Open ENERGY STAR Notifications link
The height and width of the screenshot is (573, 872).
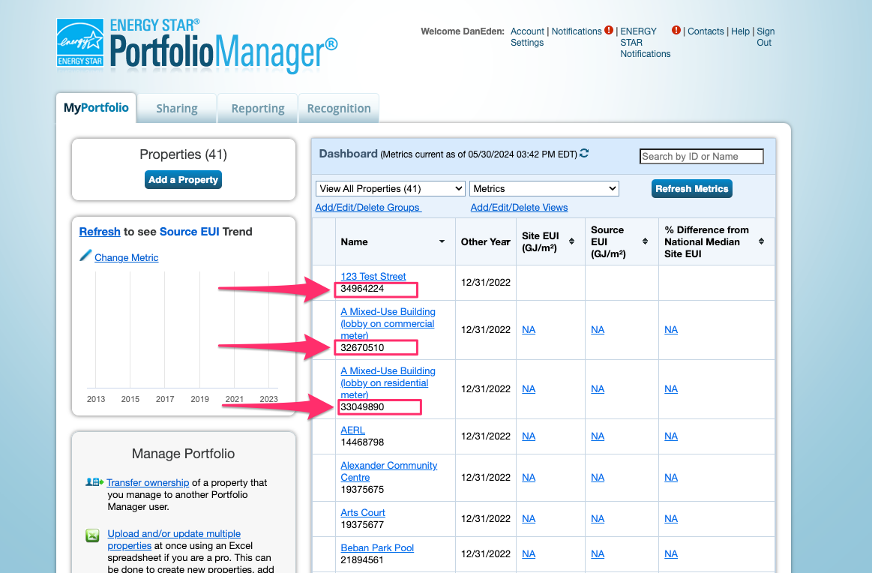point(645,42)
